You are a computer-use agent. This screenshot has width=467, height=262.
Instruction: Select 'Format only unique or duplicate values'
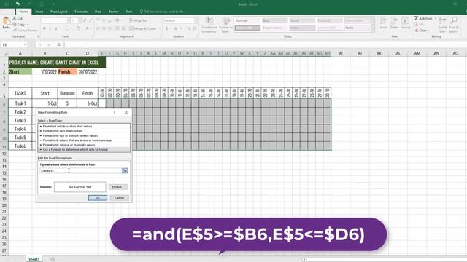85,145
